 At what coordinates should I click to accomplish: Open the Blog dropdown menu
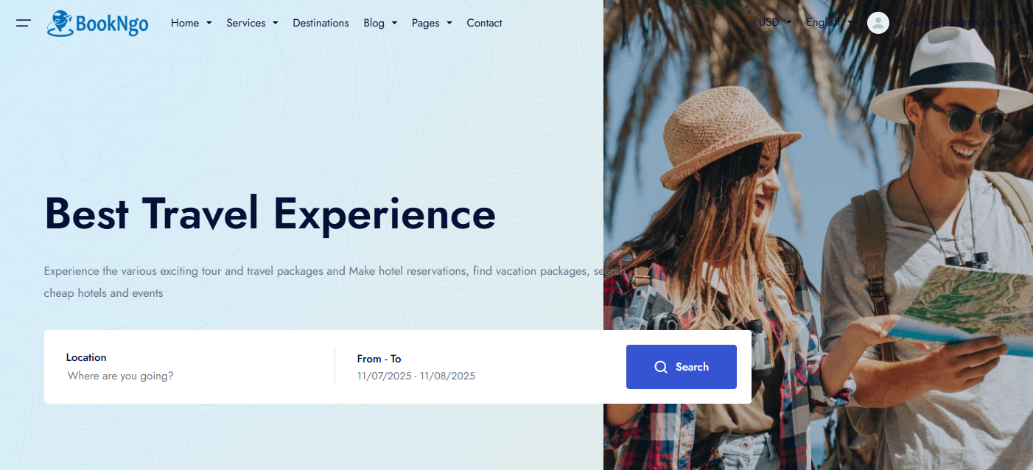pyautogui.click(x=380, y=23)
